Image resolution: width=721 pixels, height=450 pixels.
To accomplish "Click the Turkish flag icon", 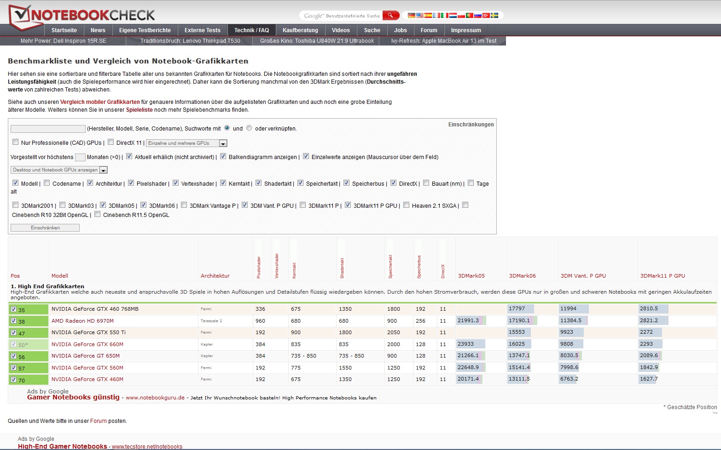I will (x=486, y=15).
